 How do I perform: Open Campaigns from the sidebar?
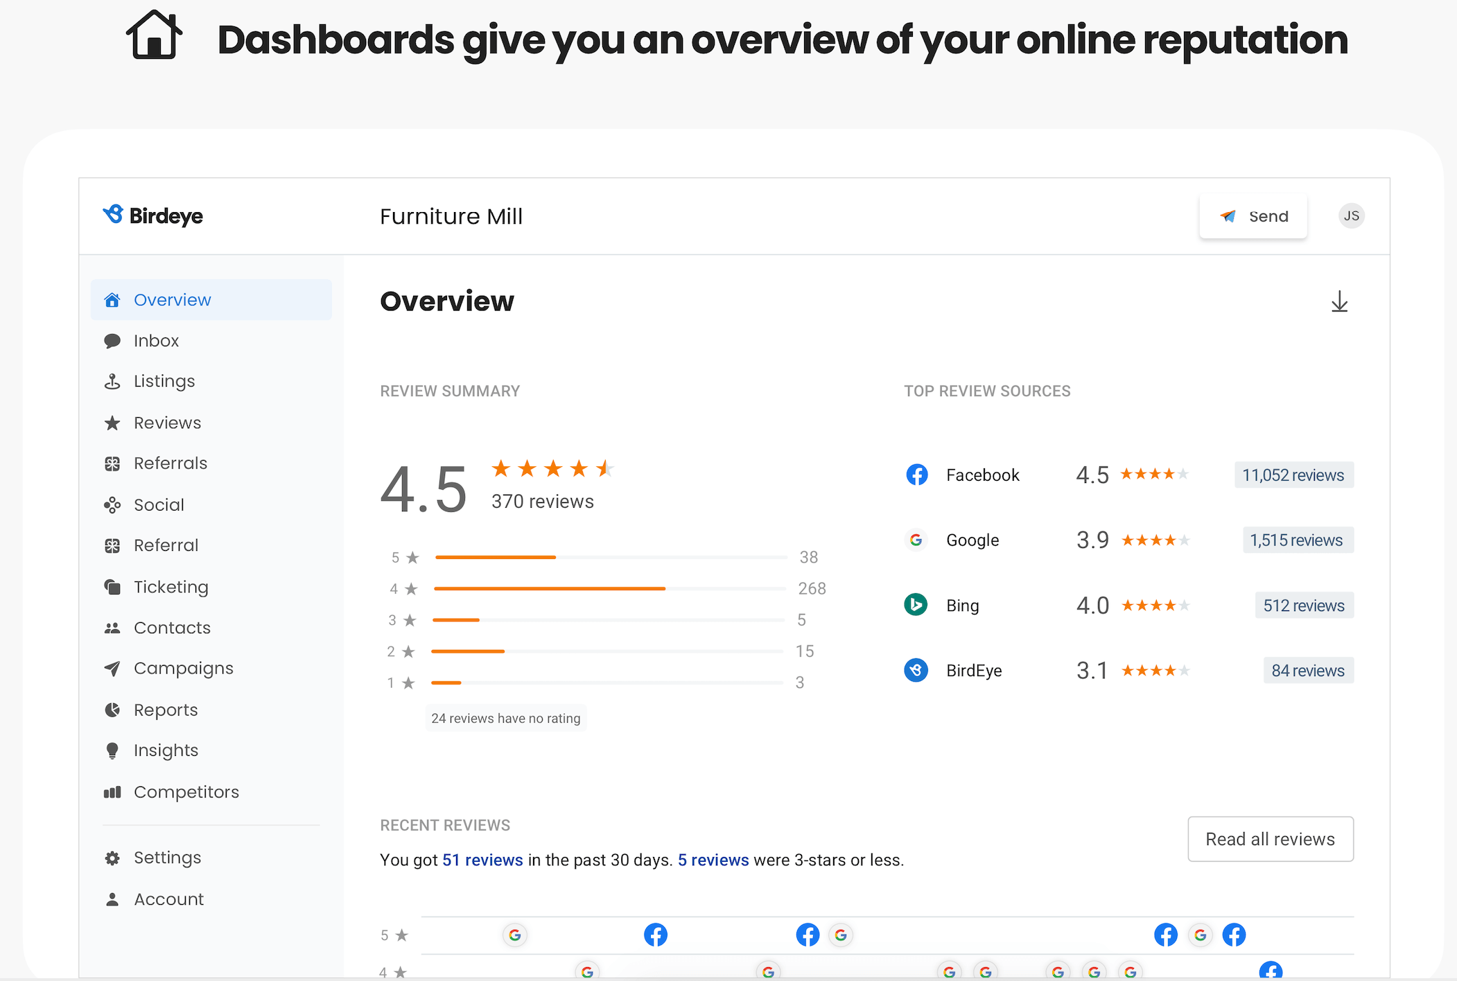pos(211,669)
